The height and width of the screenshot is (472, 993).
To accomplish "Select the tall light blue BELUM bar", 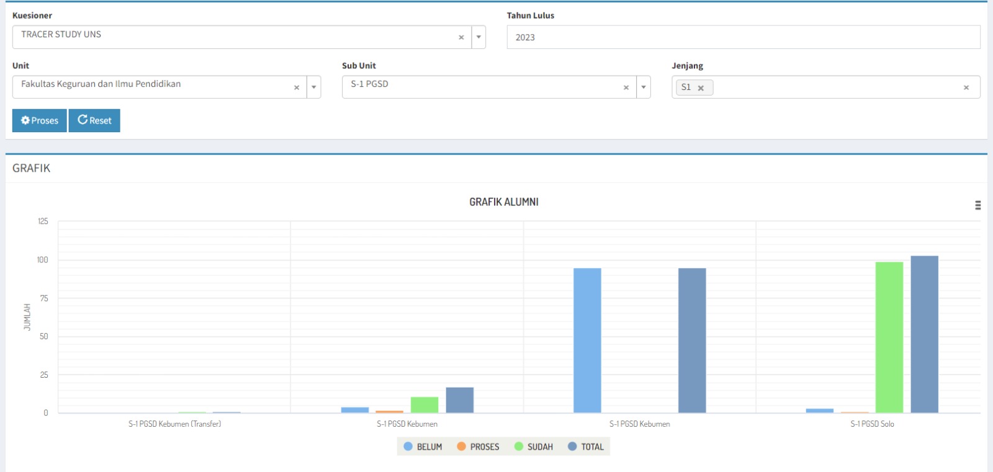I will point(587,341).
